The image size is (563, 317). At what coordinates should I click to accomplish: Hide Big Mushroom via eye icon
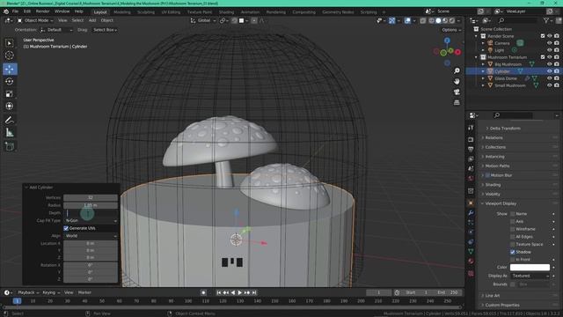point(549,64)
